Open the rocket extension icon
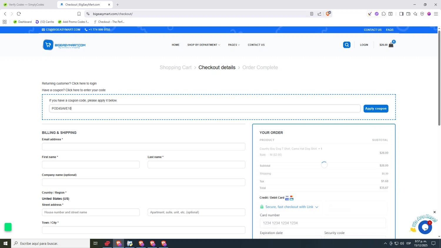This screenshot has width=441, height=248. coord(370,14)
